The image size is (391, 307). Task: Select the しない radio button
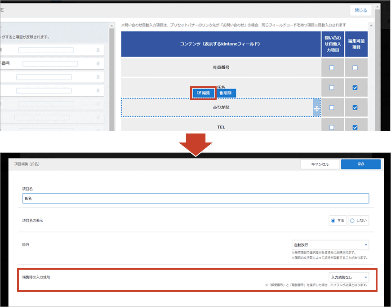point(358,221)
